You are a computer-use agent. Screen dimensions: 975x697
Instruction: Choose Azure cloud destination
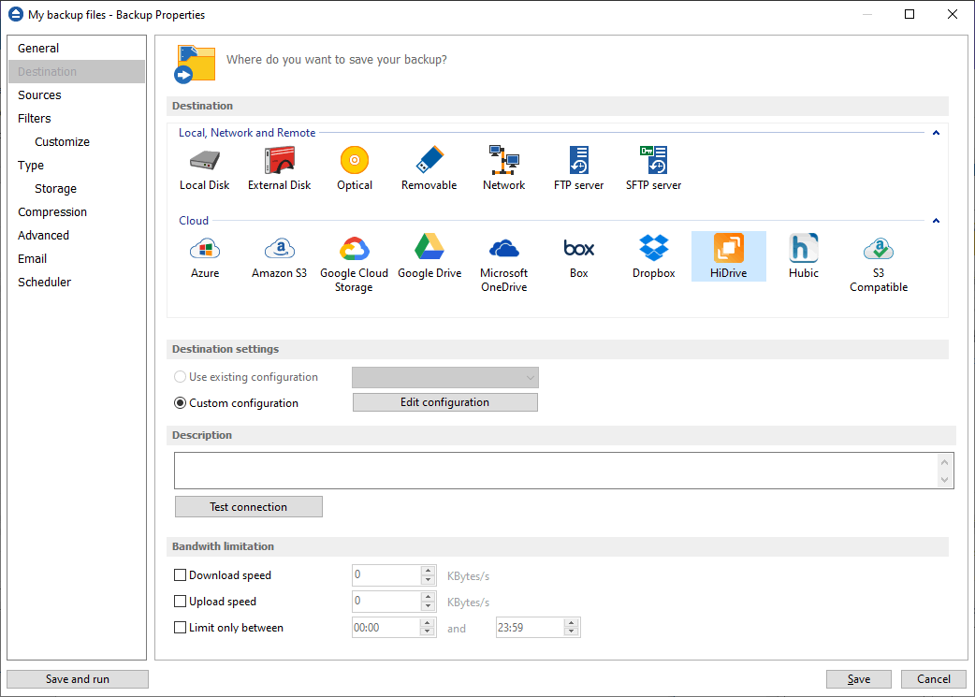[x=205, y=257]
